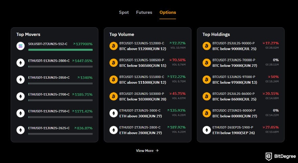
Task: Click the 17.27% holdings change
Action: (x=271, y=43)
